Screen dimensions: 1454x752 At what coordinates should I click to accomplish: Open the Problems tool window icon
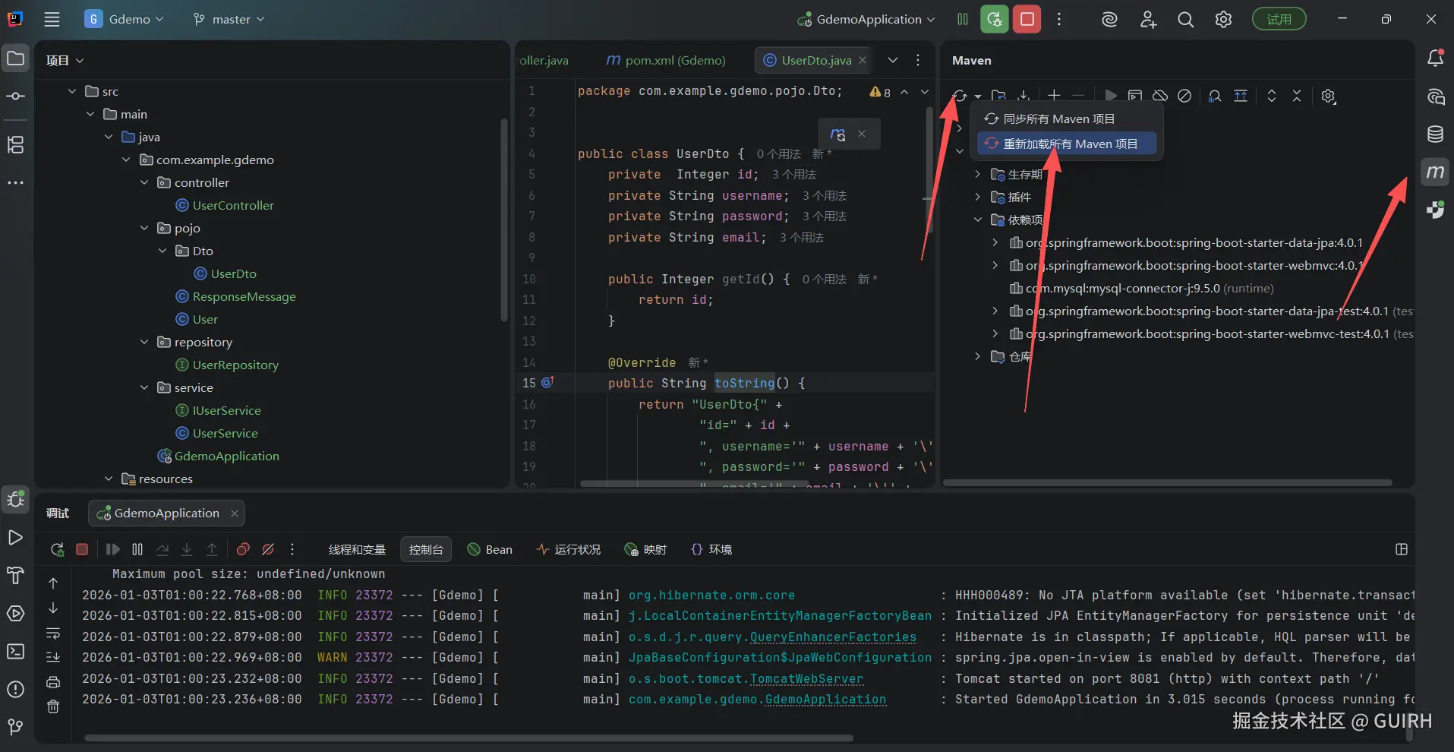[15, 689]
